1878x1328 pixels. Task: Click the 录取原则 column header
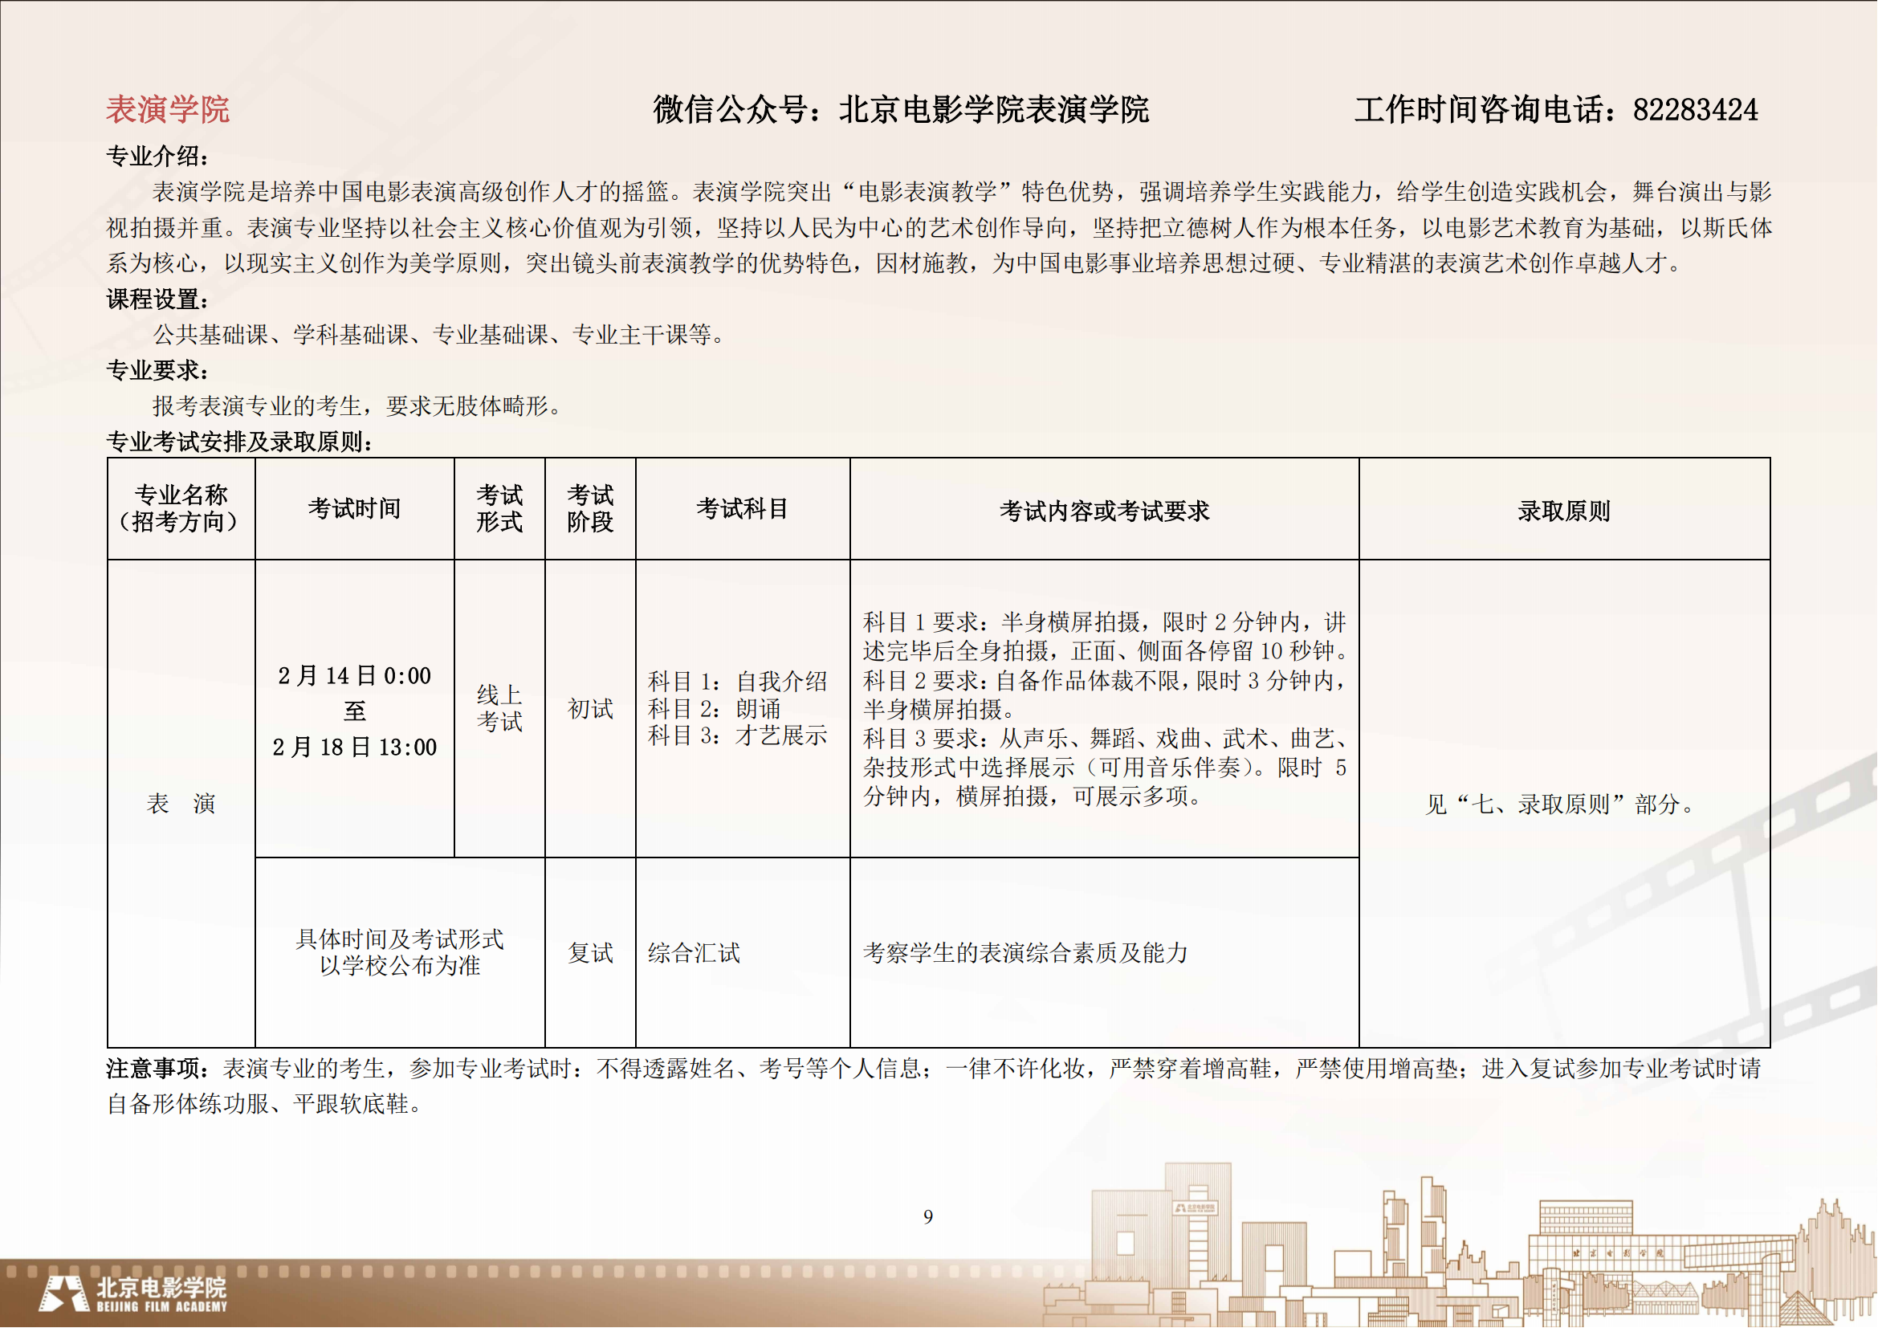(1564, 511)
